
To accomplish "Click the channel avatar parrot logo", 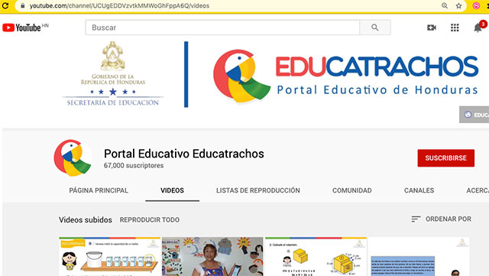I will pos(73,158).
